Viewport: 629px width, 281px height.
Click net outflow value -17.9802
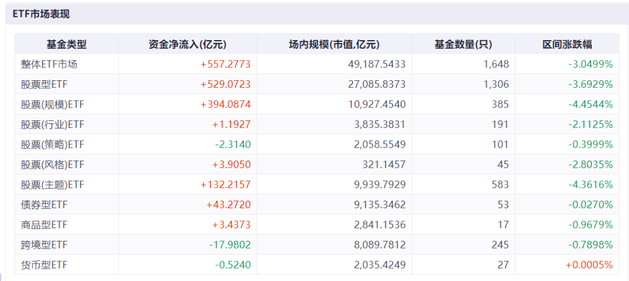point(230,245)
